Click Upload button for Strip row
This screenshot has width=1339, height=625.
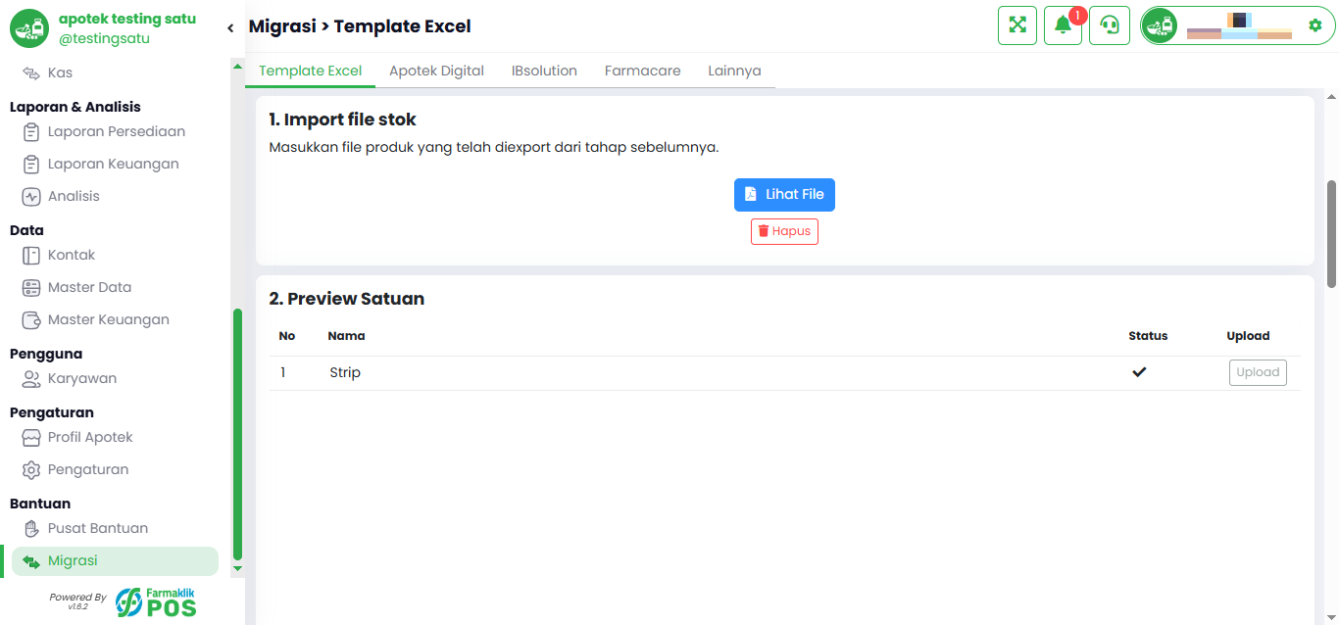(1258, 372)
